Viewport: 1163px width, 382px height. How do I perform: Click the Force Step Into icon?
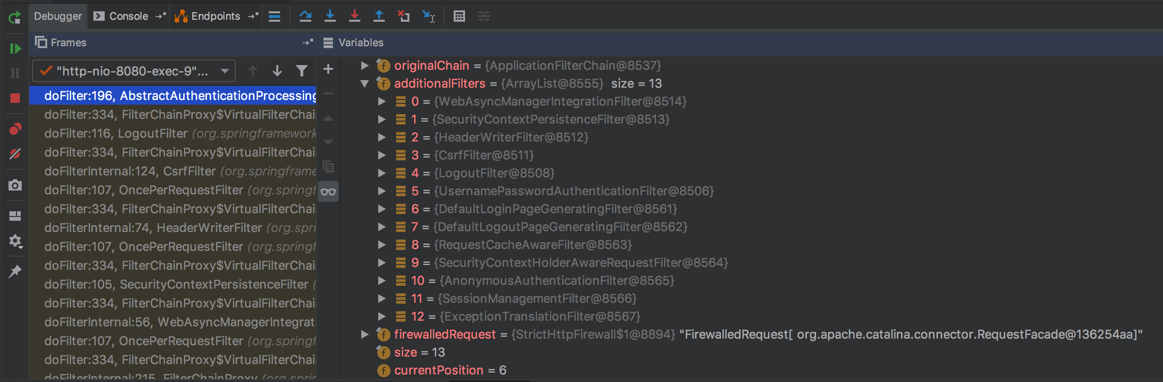(355, 16)
